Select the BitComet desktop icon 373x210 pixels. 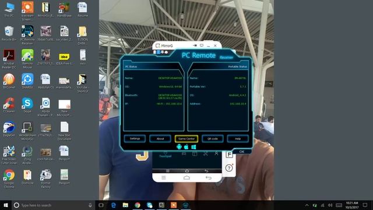pos(9,82)
